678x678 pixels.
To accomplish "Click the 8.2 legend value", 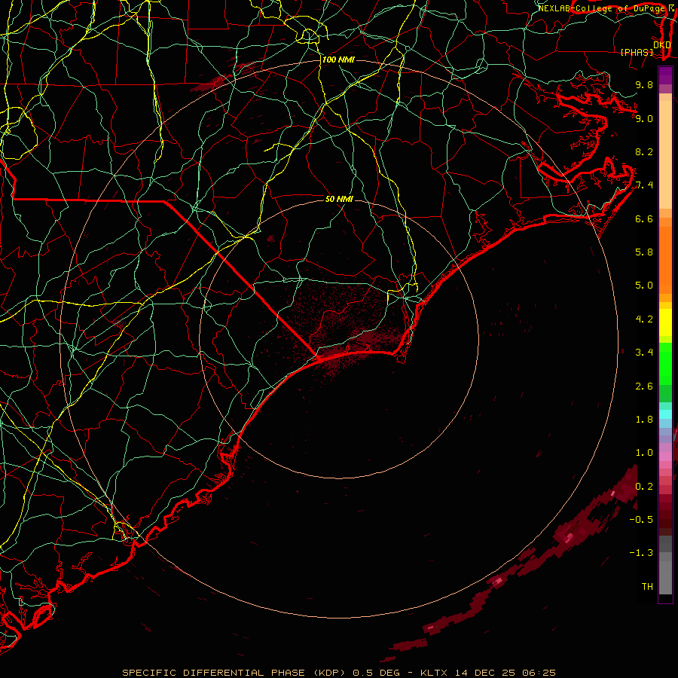I will (x=644, y=151).
